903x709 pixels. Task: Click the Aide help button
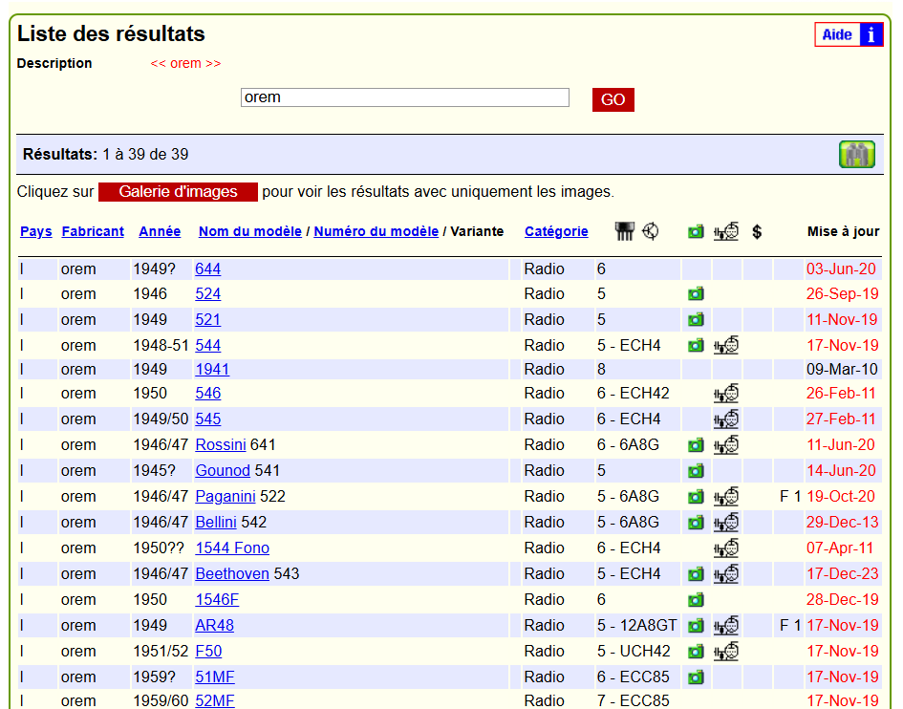[849, 34]
